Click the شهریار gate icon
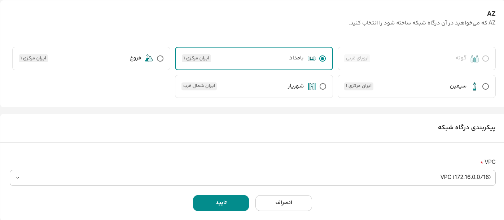Viewport: 504px width, 220px height. pos(312,86)
